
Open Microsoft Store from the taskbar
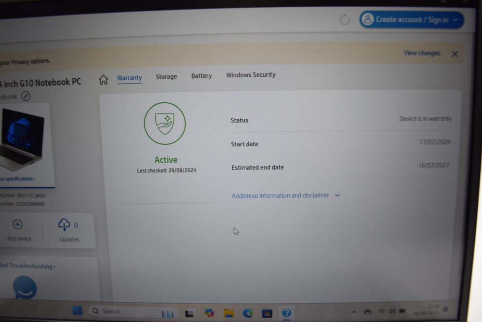(267, 313)
